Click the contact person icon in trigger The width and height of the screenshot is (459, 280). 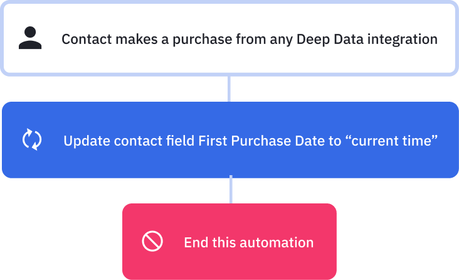pos(30,39)
